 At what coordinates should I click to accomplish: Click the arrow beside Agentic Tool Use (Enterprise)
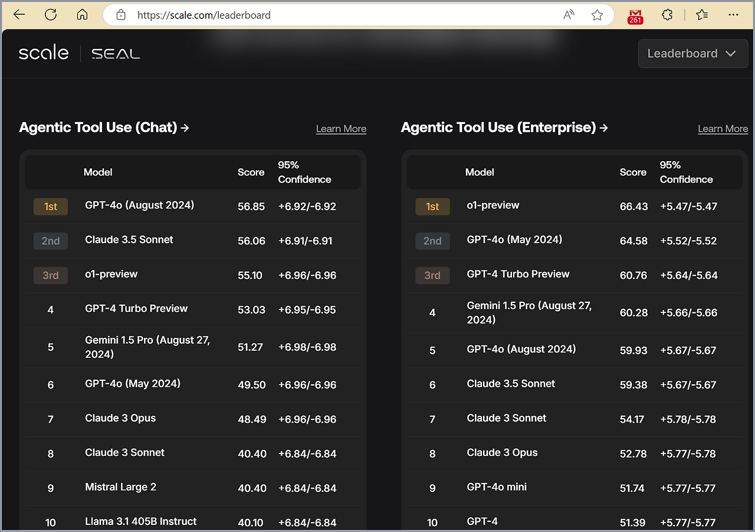click(604, 127)
